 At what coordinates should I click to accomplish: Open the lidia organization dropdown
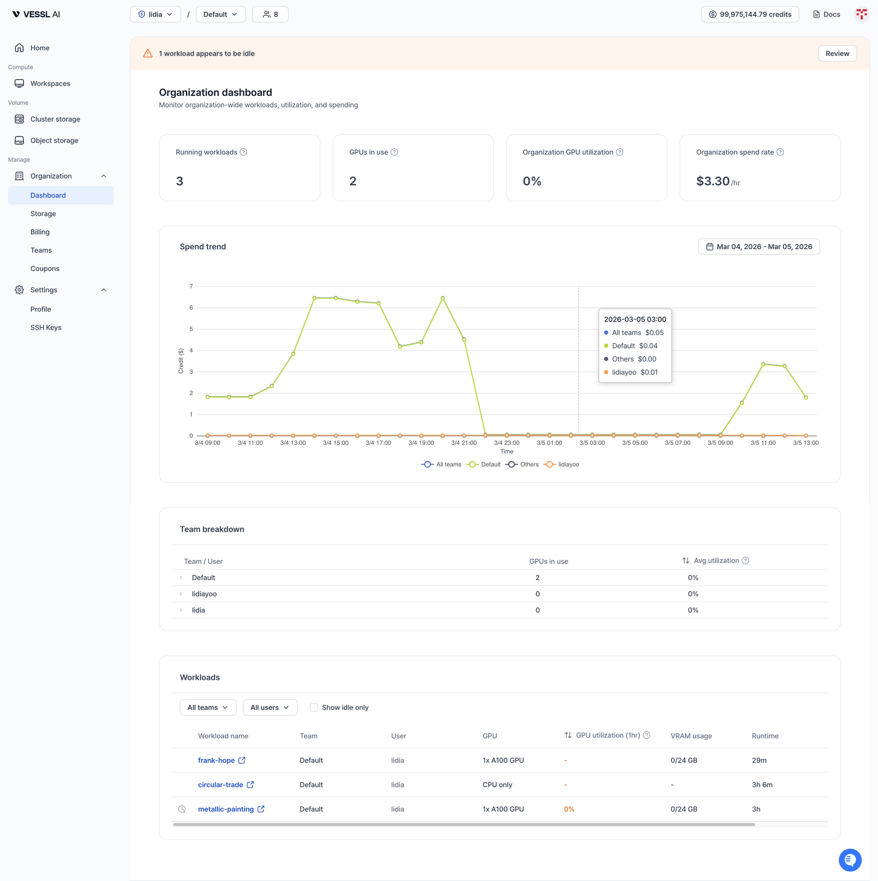(x=155, y=14)
